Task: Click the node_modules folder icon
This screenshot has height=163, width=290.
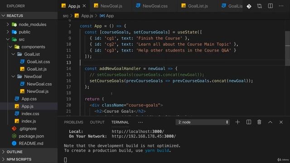Action: [14, 24]
